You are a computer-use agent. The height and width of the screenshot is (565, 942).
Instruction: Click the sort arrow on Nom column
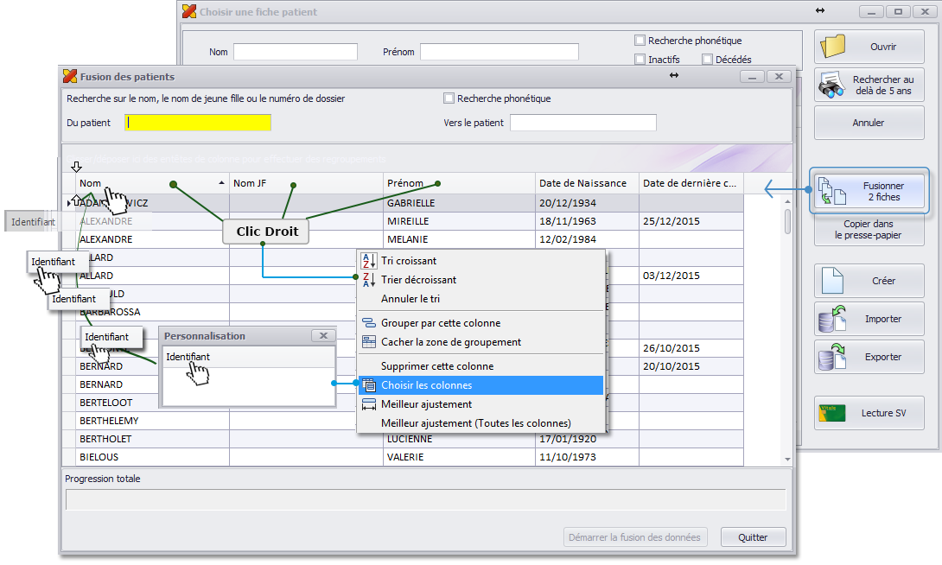(222, 183)
